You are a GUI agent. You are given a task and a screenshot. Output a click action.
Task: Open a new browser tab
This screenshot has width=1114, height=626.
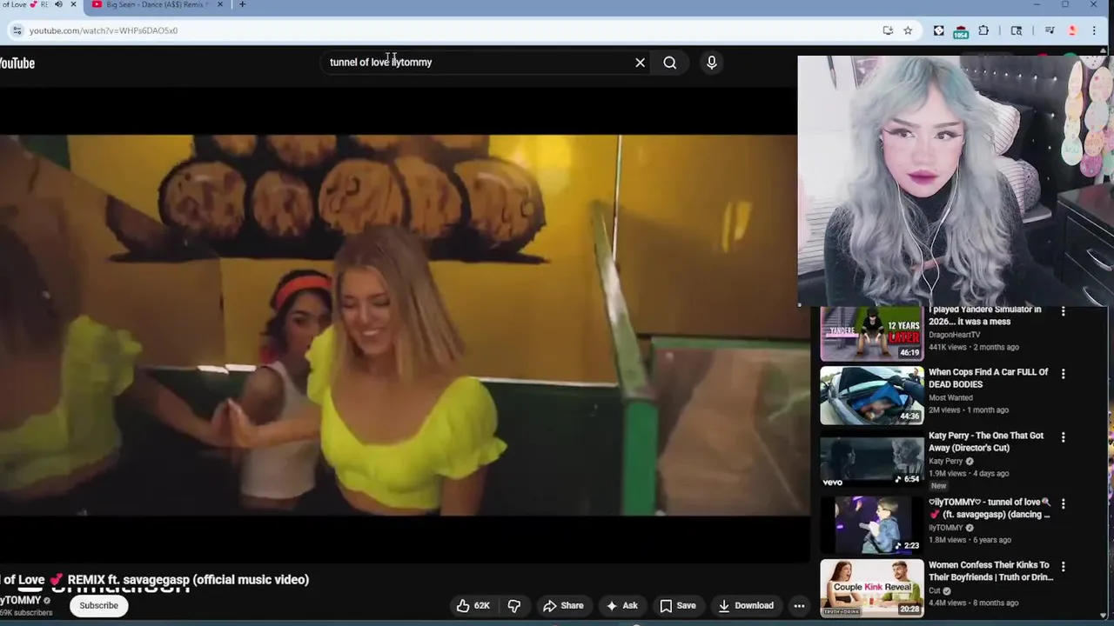pos(242,5)
